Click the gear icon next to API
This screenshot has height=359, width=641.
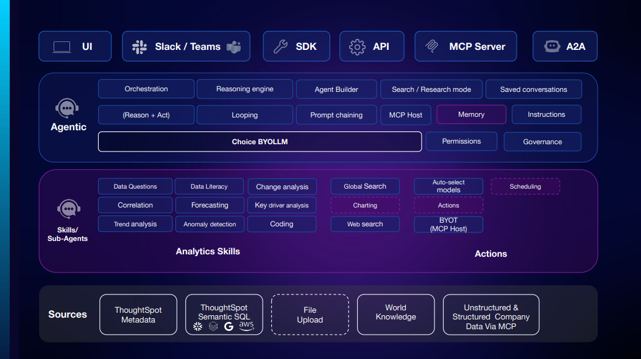tap(357, 47)
